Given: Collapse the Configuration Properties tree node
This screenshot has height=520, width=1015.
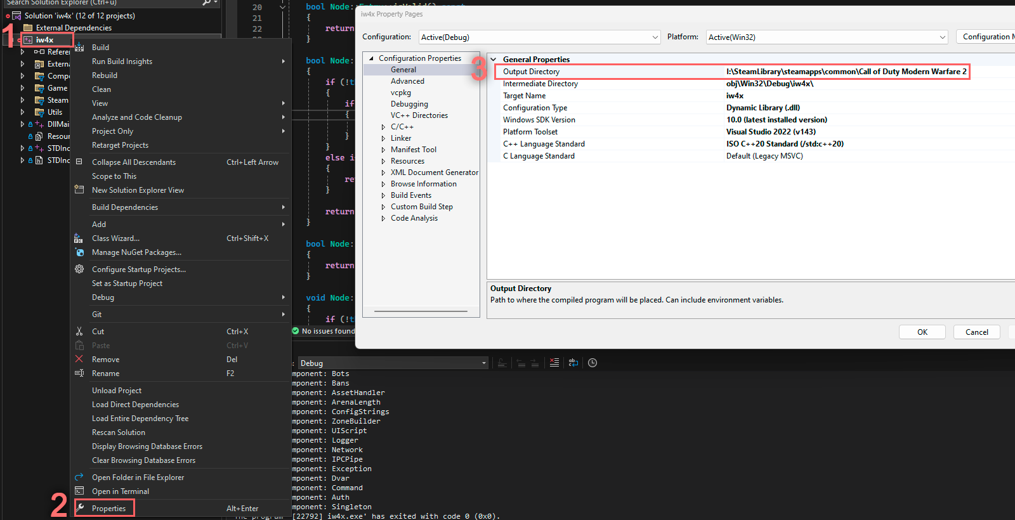Looking at the screenshot, I should click(x=372, y=58).
